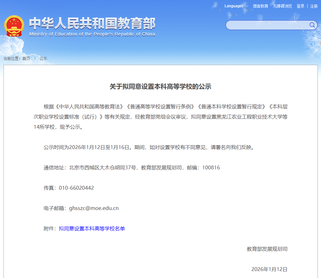Open 微言教育 from the top bar
The width and height of the screenshot is (321, 278).
pos(261,6)
